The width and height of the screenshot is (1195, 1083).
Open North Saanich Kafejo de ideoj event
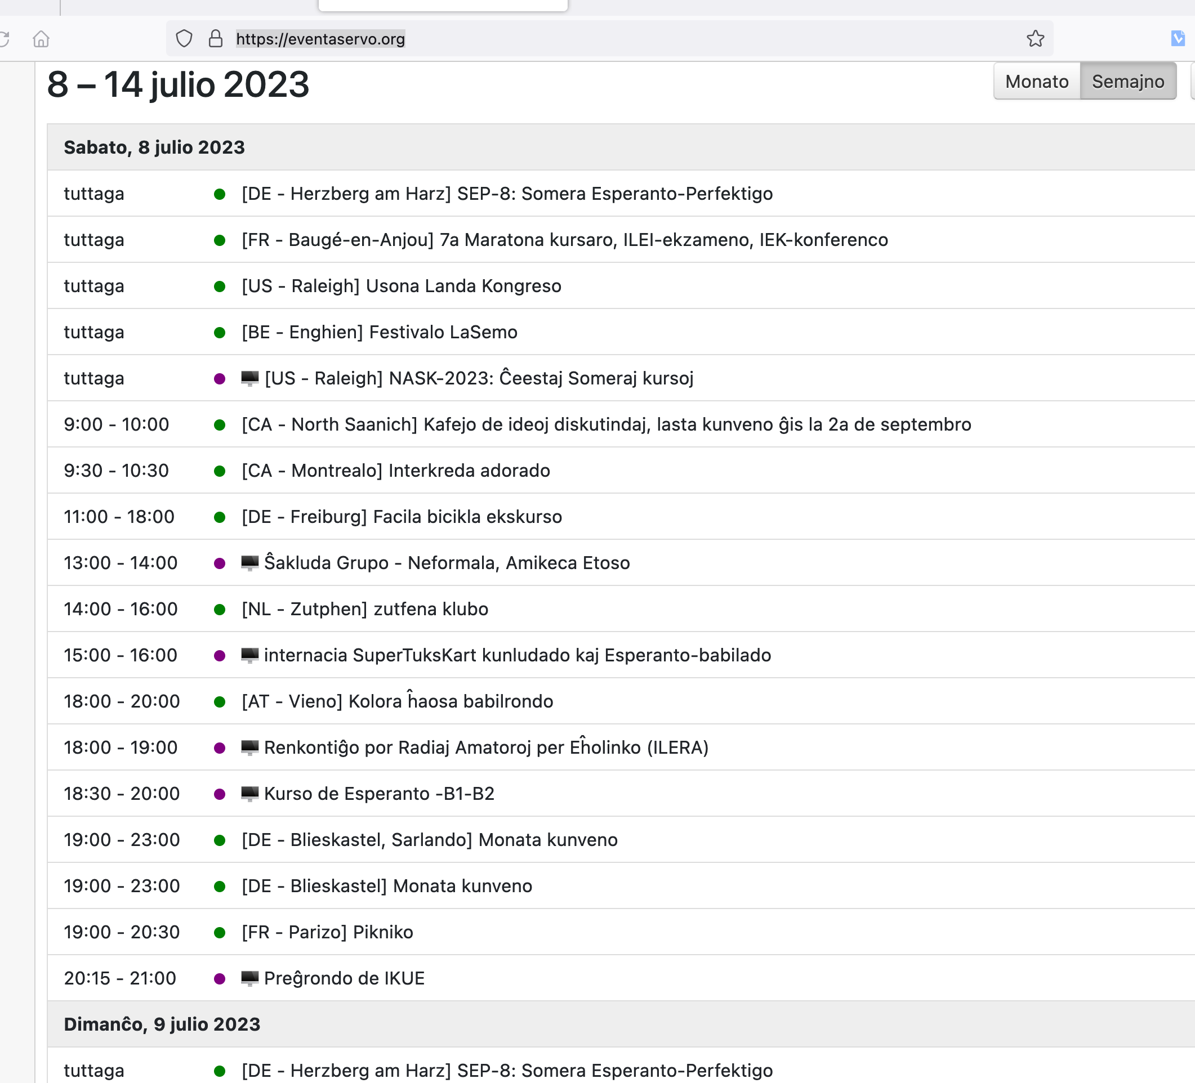[x=606, y=424]
